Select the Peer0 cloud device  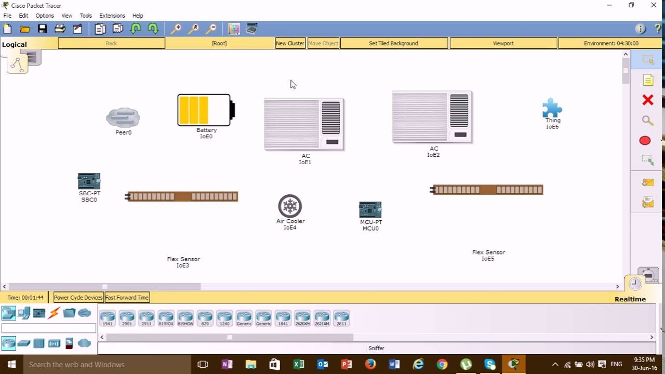(x=123, y=118)
